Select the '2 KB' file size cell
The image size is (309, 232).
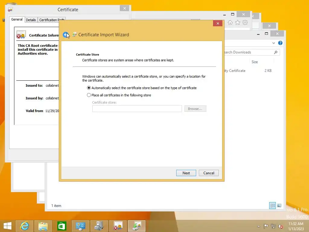point(268,71)
